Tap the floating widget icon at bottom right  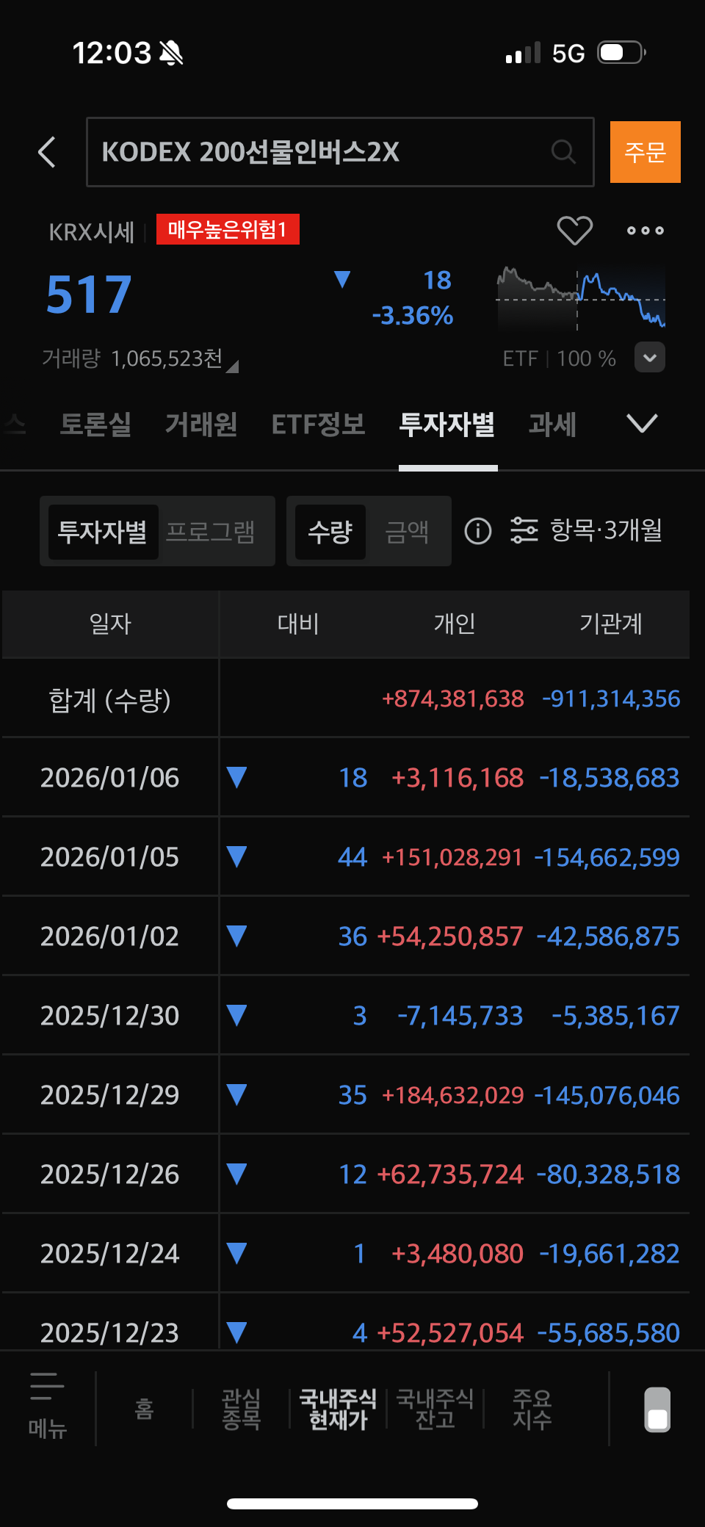[x=657, y=1409]
